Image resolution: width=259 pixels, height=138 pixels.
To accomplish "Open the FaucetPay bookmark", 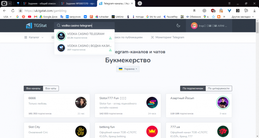I will pyautogui.click(x=171, y=17).
